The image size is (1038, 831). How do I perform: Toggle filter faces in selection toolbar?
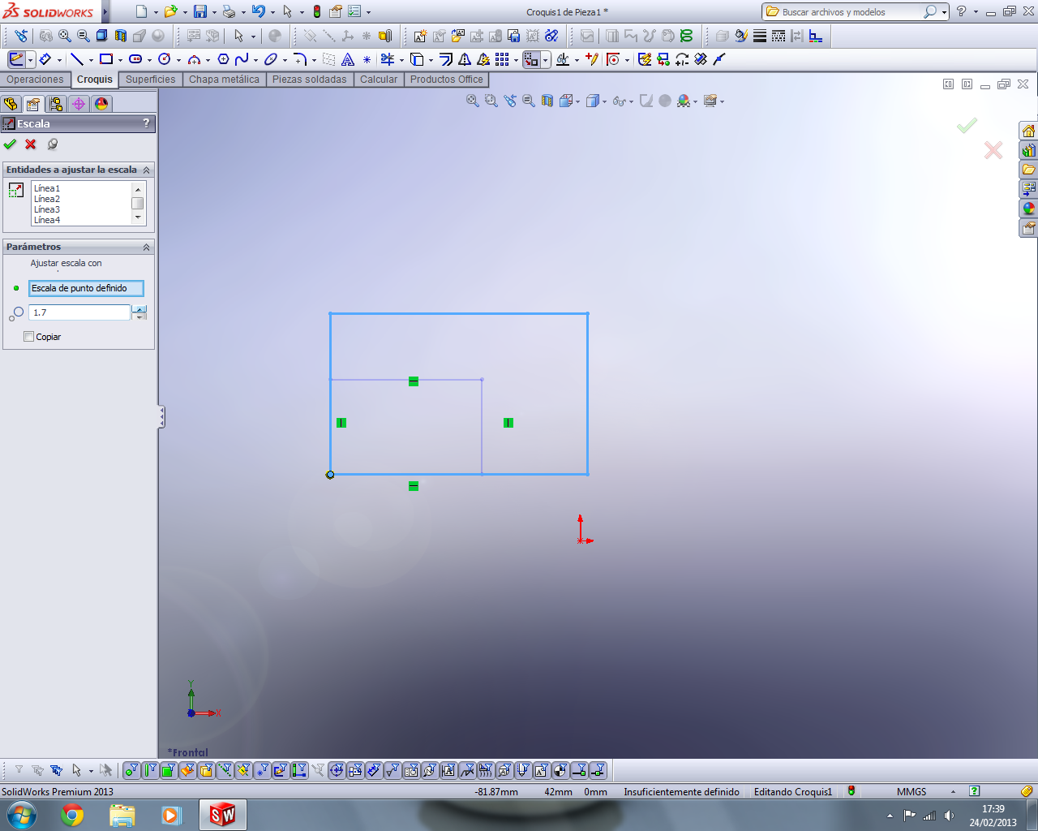[x=169, y=770]
